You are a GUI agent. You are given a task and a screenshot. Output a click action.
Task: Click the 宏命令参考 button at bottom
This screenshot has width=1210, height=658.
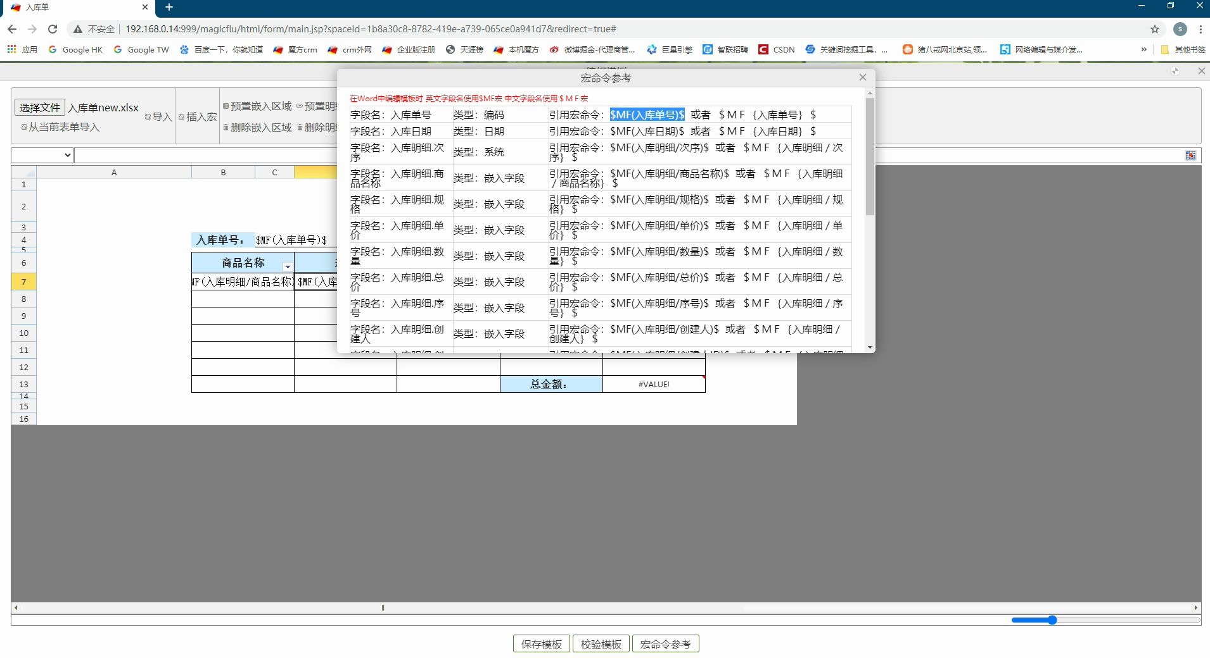[x=666, y=644]
